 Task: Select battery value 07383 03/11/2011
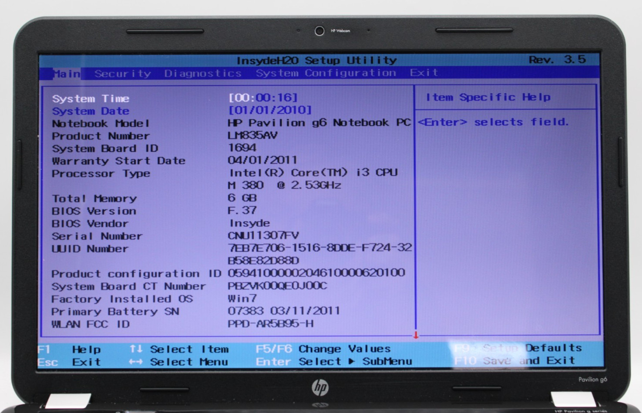click(x=284, y=311)
